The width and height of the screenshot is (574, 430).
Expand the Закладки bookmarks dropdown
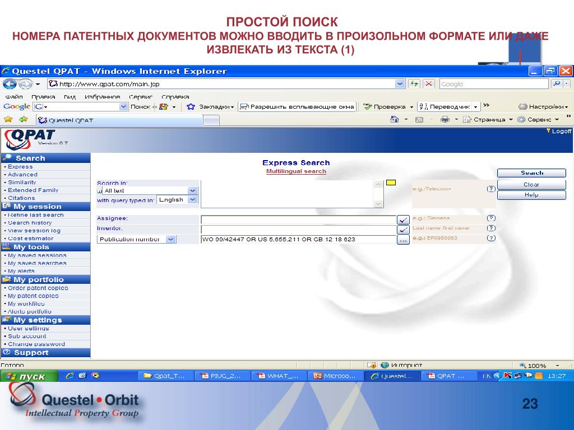(232, 107)
